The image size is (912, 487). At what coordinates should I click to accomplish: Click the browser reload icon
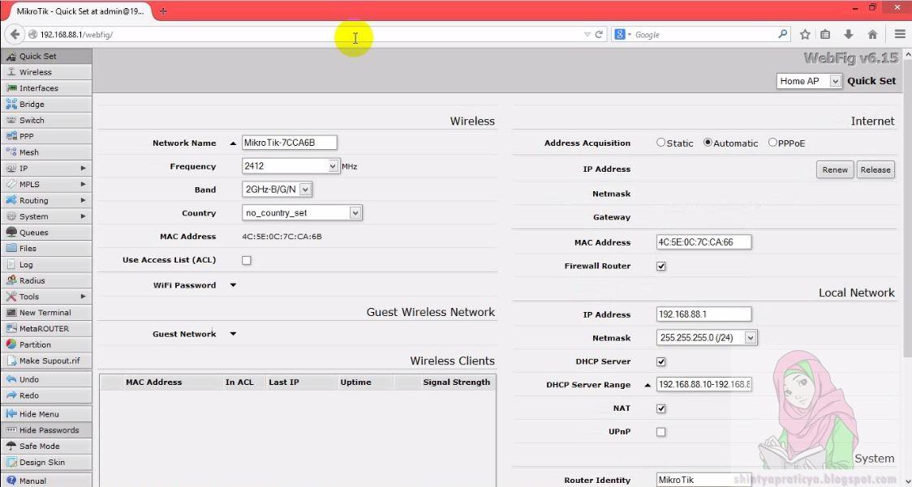click(599, 34)
